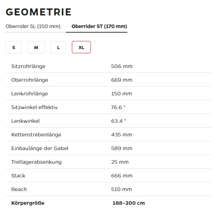Click the Sitzrohrlänge row label
Image resolution: width=222 pixels, height=217 pixels.
(28, 66)
